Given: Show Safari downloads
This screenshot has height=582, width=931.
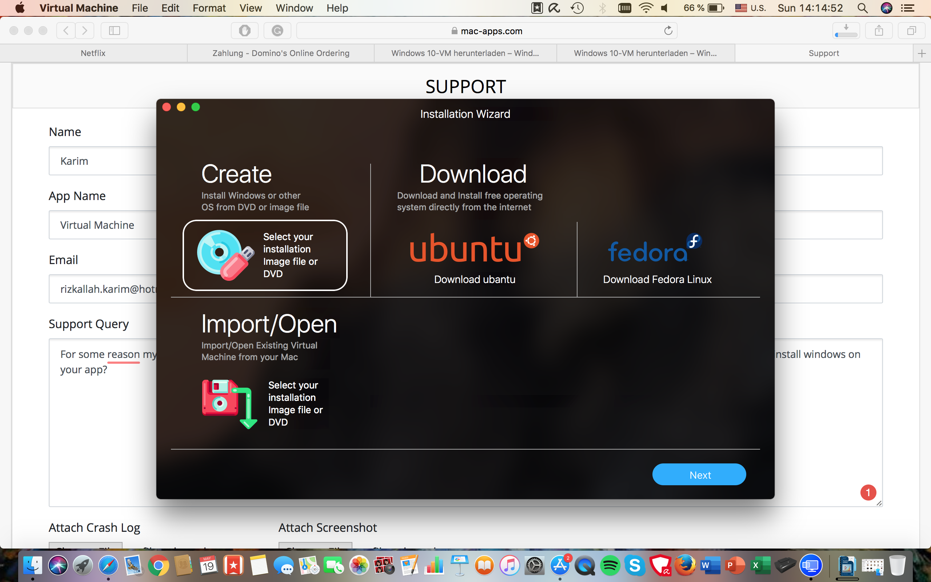Looking at the screenshot, I should pos(846,31).
